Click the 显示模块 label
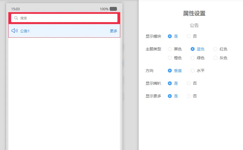The width and height of the screenshot is (243, 150). [x=153, y=36]
